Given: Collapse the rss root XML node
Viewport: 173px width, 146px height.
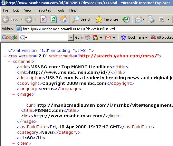Looking at the screenshot, I should (x=5, y=56).
